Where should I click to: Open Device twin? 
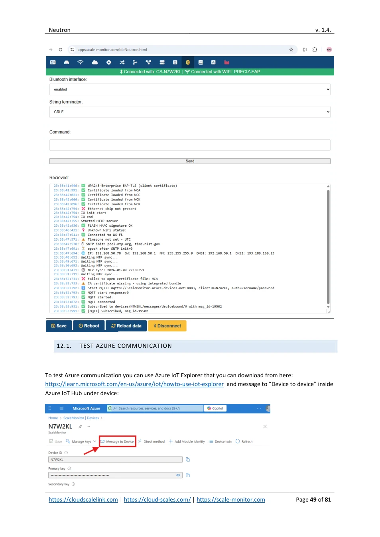(x=221, y=441)
